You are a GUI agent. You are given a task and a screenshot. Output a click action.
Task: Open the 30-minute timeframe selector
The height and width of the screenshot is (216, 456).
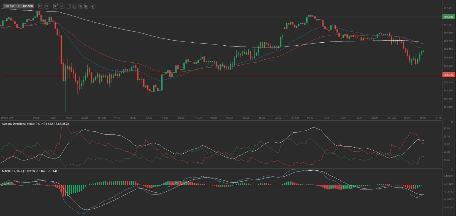click(x=56, y=6)
